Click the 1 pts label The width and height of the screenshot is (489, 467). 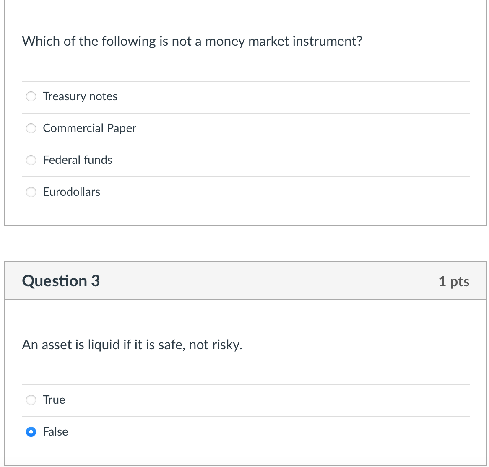point(454,282)
